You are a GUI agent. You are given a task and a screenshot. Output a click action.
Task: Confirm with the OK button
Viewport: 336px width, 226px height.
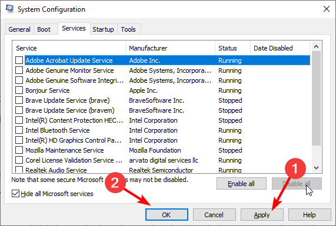point(167,215)
